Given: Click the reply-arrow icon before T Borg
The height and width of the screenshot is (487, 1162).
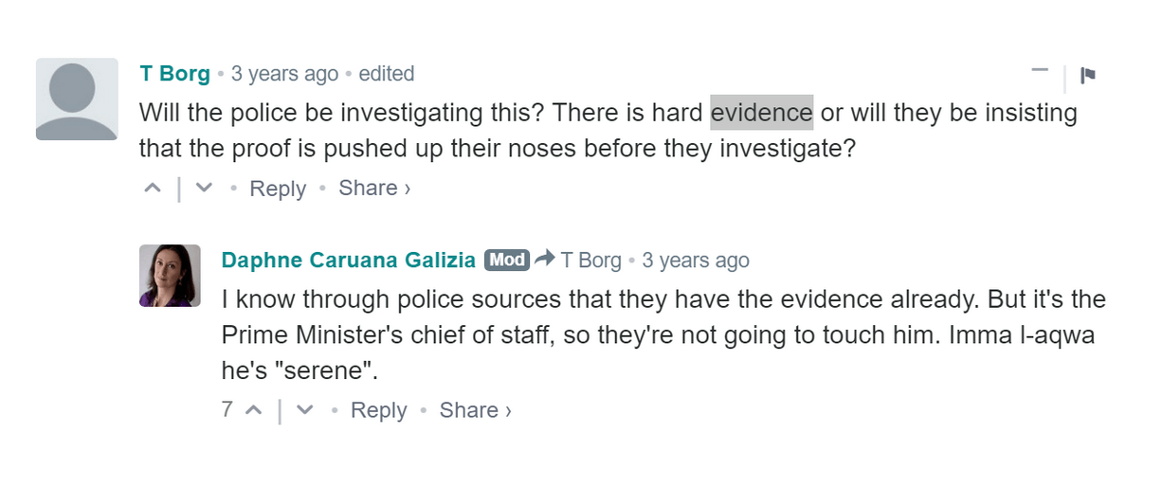Looking at the screenshot, I should [544, 259].
